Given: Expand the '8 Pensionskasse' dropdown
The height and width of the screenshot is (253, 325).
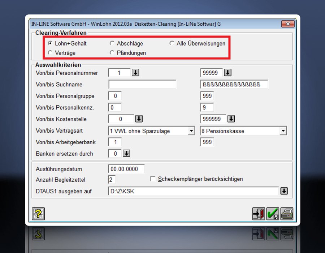Looking at the screenshot, I should (283, 131).
